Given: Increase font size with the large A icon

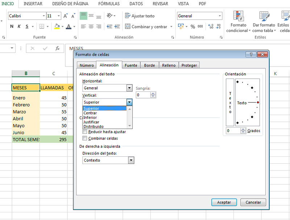Looking at the screenshot, I should (x=66, y=16).
